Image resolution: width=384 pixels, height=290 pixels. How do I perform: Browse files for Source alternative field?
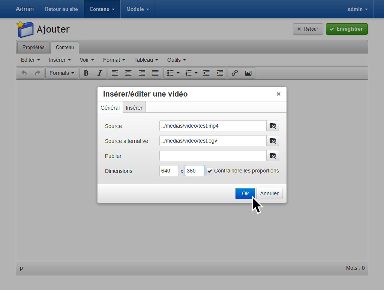273,141
